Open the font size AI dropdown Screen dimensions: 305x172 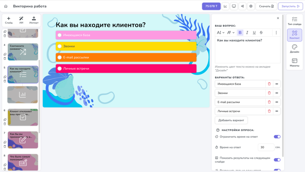click(x=221, y=33)
